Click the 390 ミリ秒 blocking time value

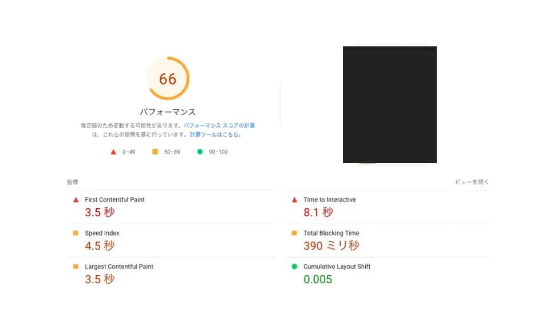(331, 246)
